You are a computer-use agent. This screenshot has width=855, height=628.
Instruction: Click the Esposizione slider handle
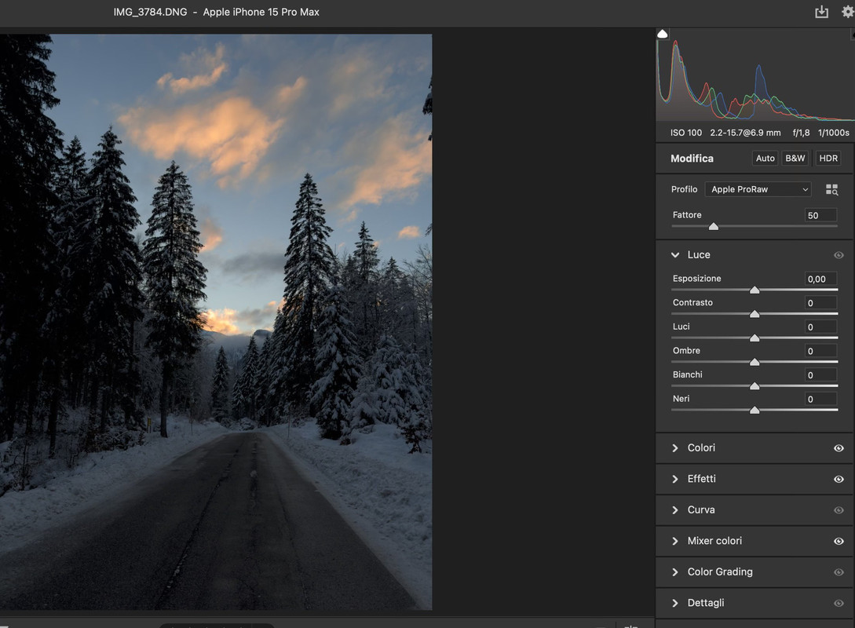click(x=755, y=290)
